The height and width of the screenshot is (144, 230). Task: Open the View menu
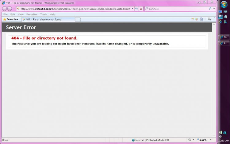pos(21,14)
